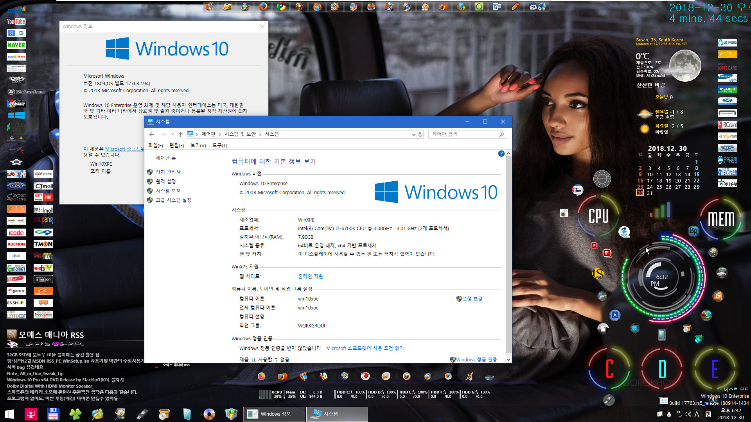Image resolution: width=751 pixels, height=422 pixels.
Task: Open 제어판 홈 link
Action: tap(166, 158)
